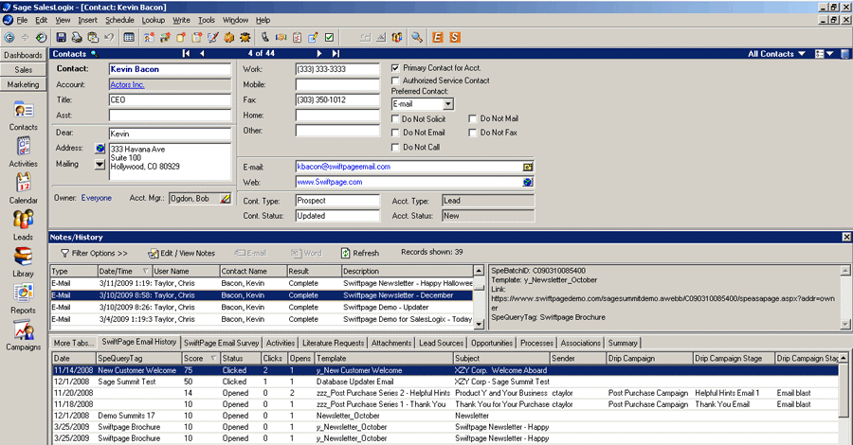Screen dimensions: 853x445
Task: Click the Everyone owner link
Action: coord(97,198)
